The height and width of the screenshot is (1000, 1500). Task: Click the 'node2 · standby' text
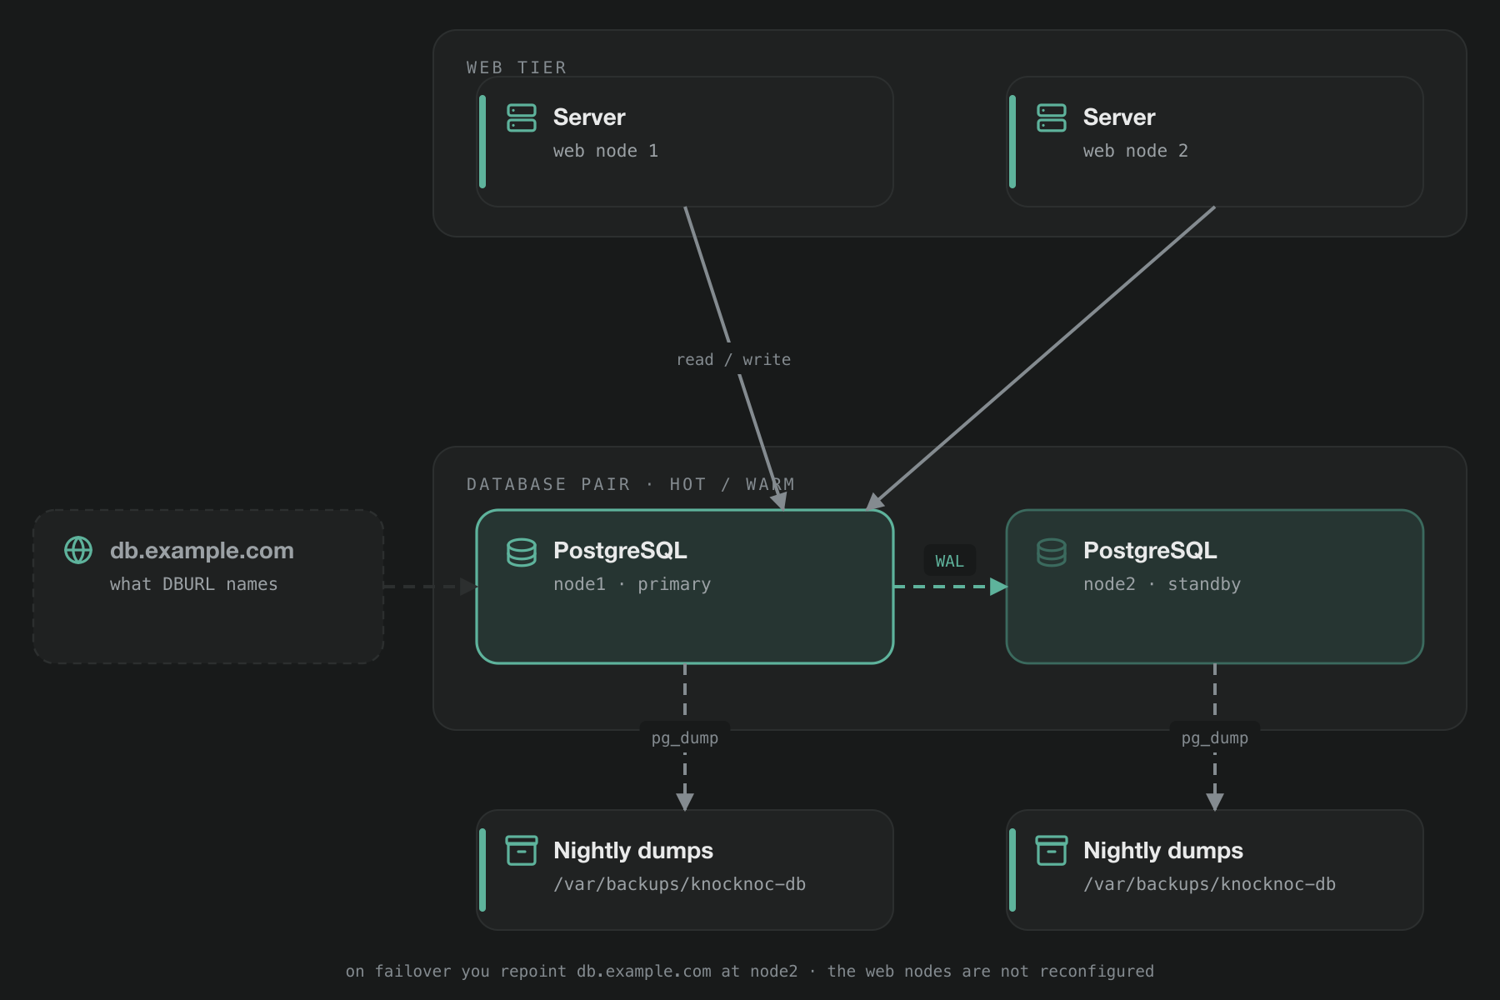coord(1162,584)
